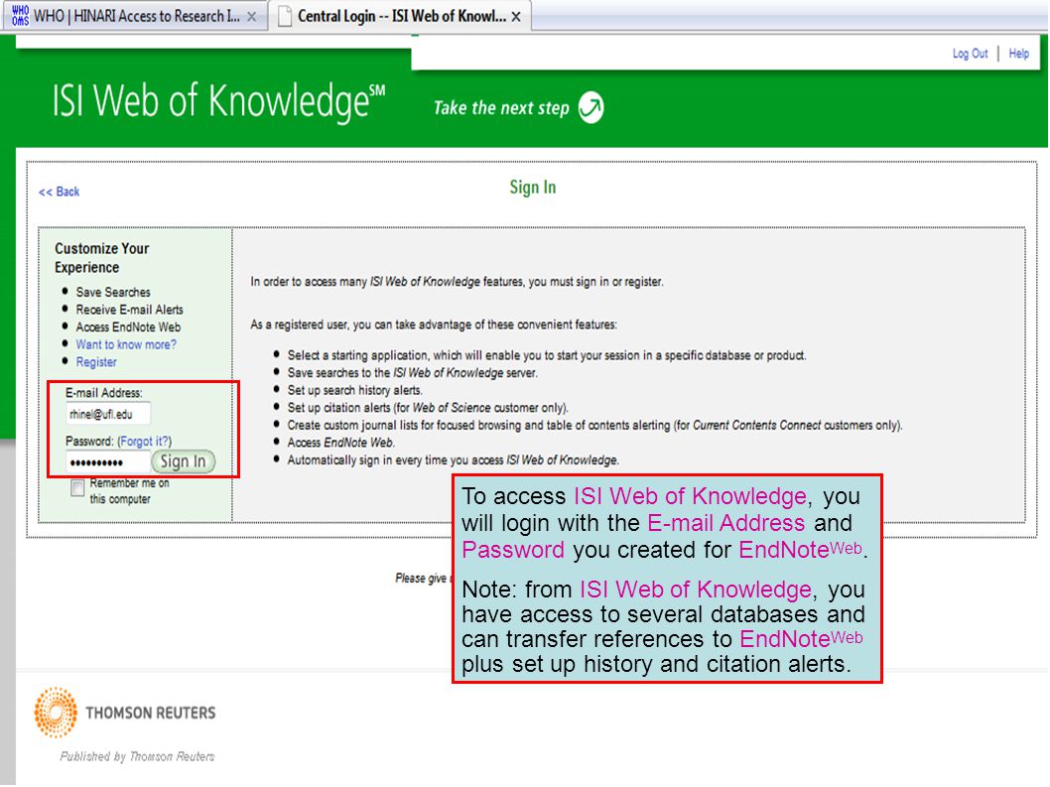
Task: Click the Log Out link
Action: click(x=970, y=54)
